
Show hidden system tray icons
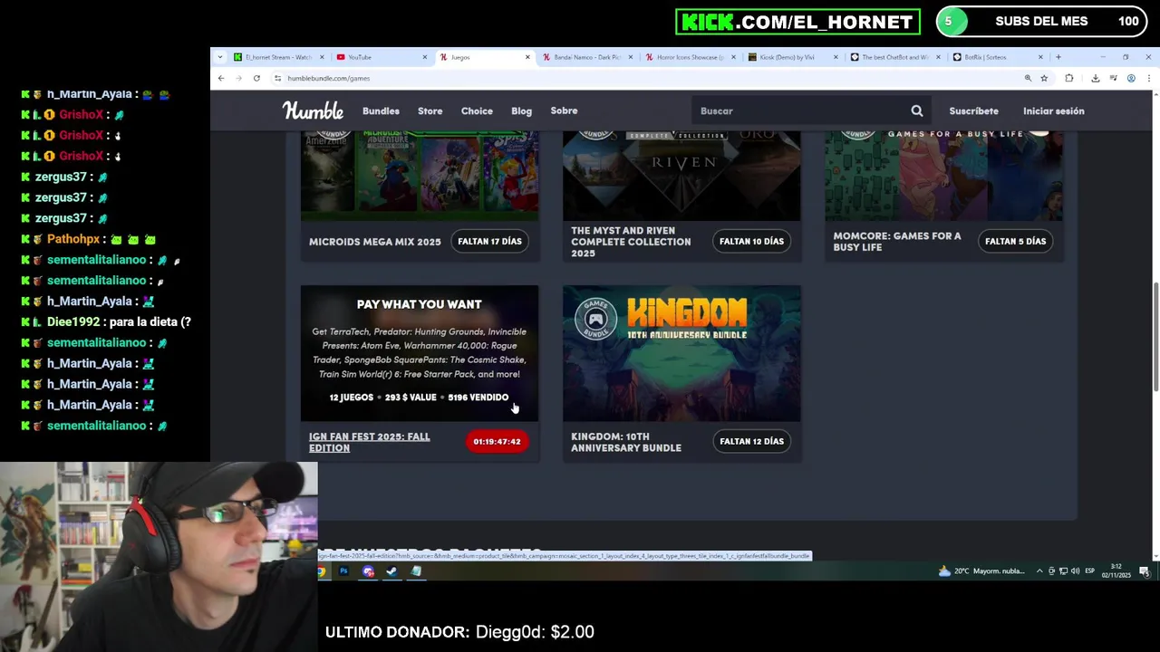[1039, 571]
